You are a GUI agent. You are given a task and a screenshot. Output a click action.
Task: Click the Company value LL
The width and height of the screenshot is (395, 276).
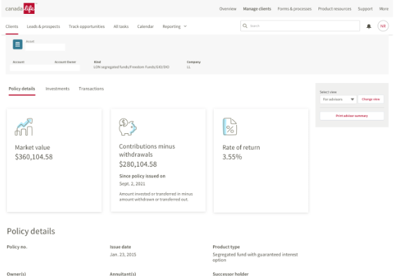click(189, 67)
